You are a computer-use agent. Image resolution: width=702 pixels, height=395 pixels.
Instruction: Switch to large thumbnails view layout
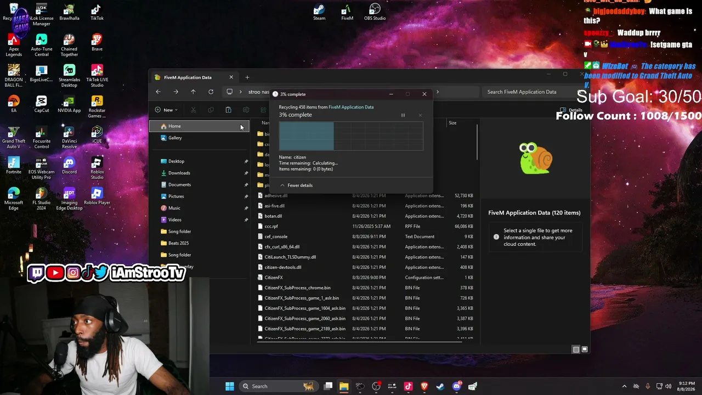585,349
